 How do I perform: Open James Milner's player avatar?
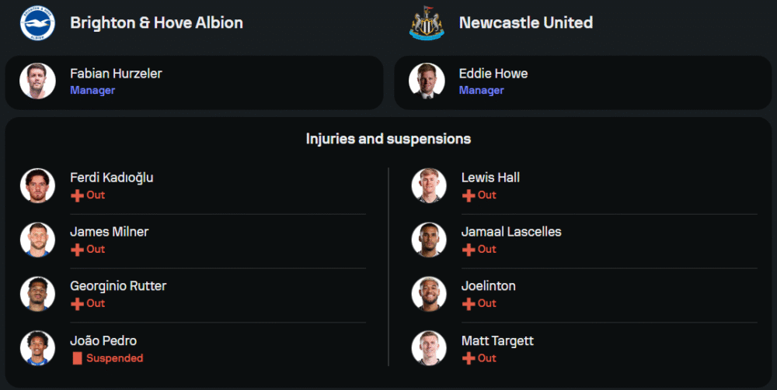point(37,240)
